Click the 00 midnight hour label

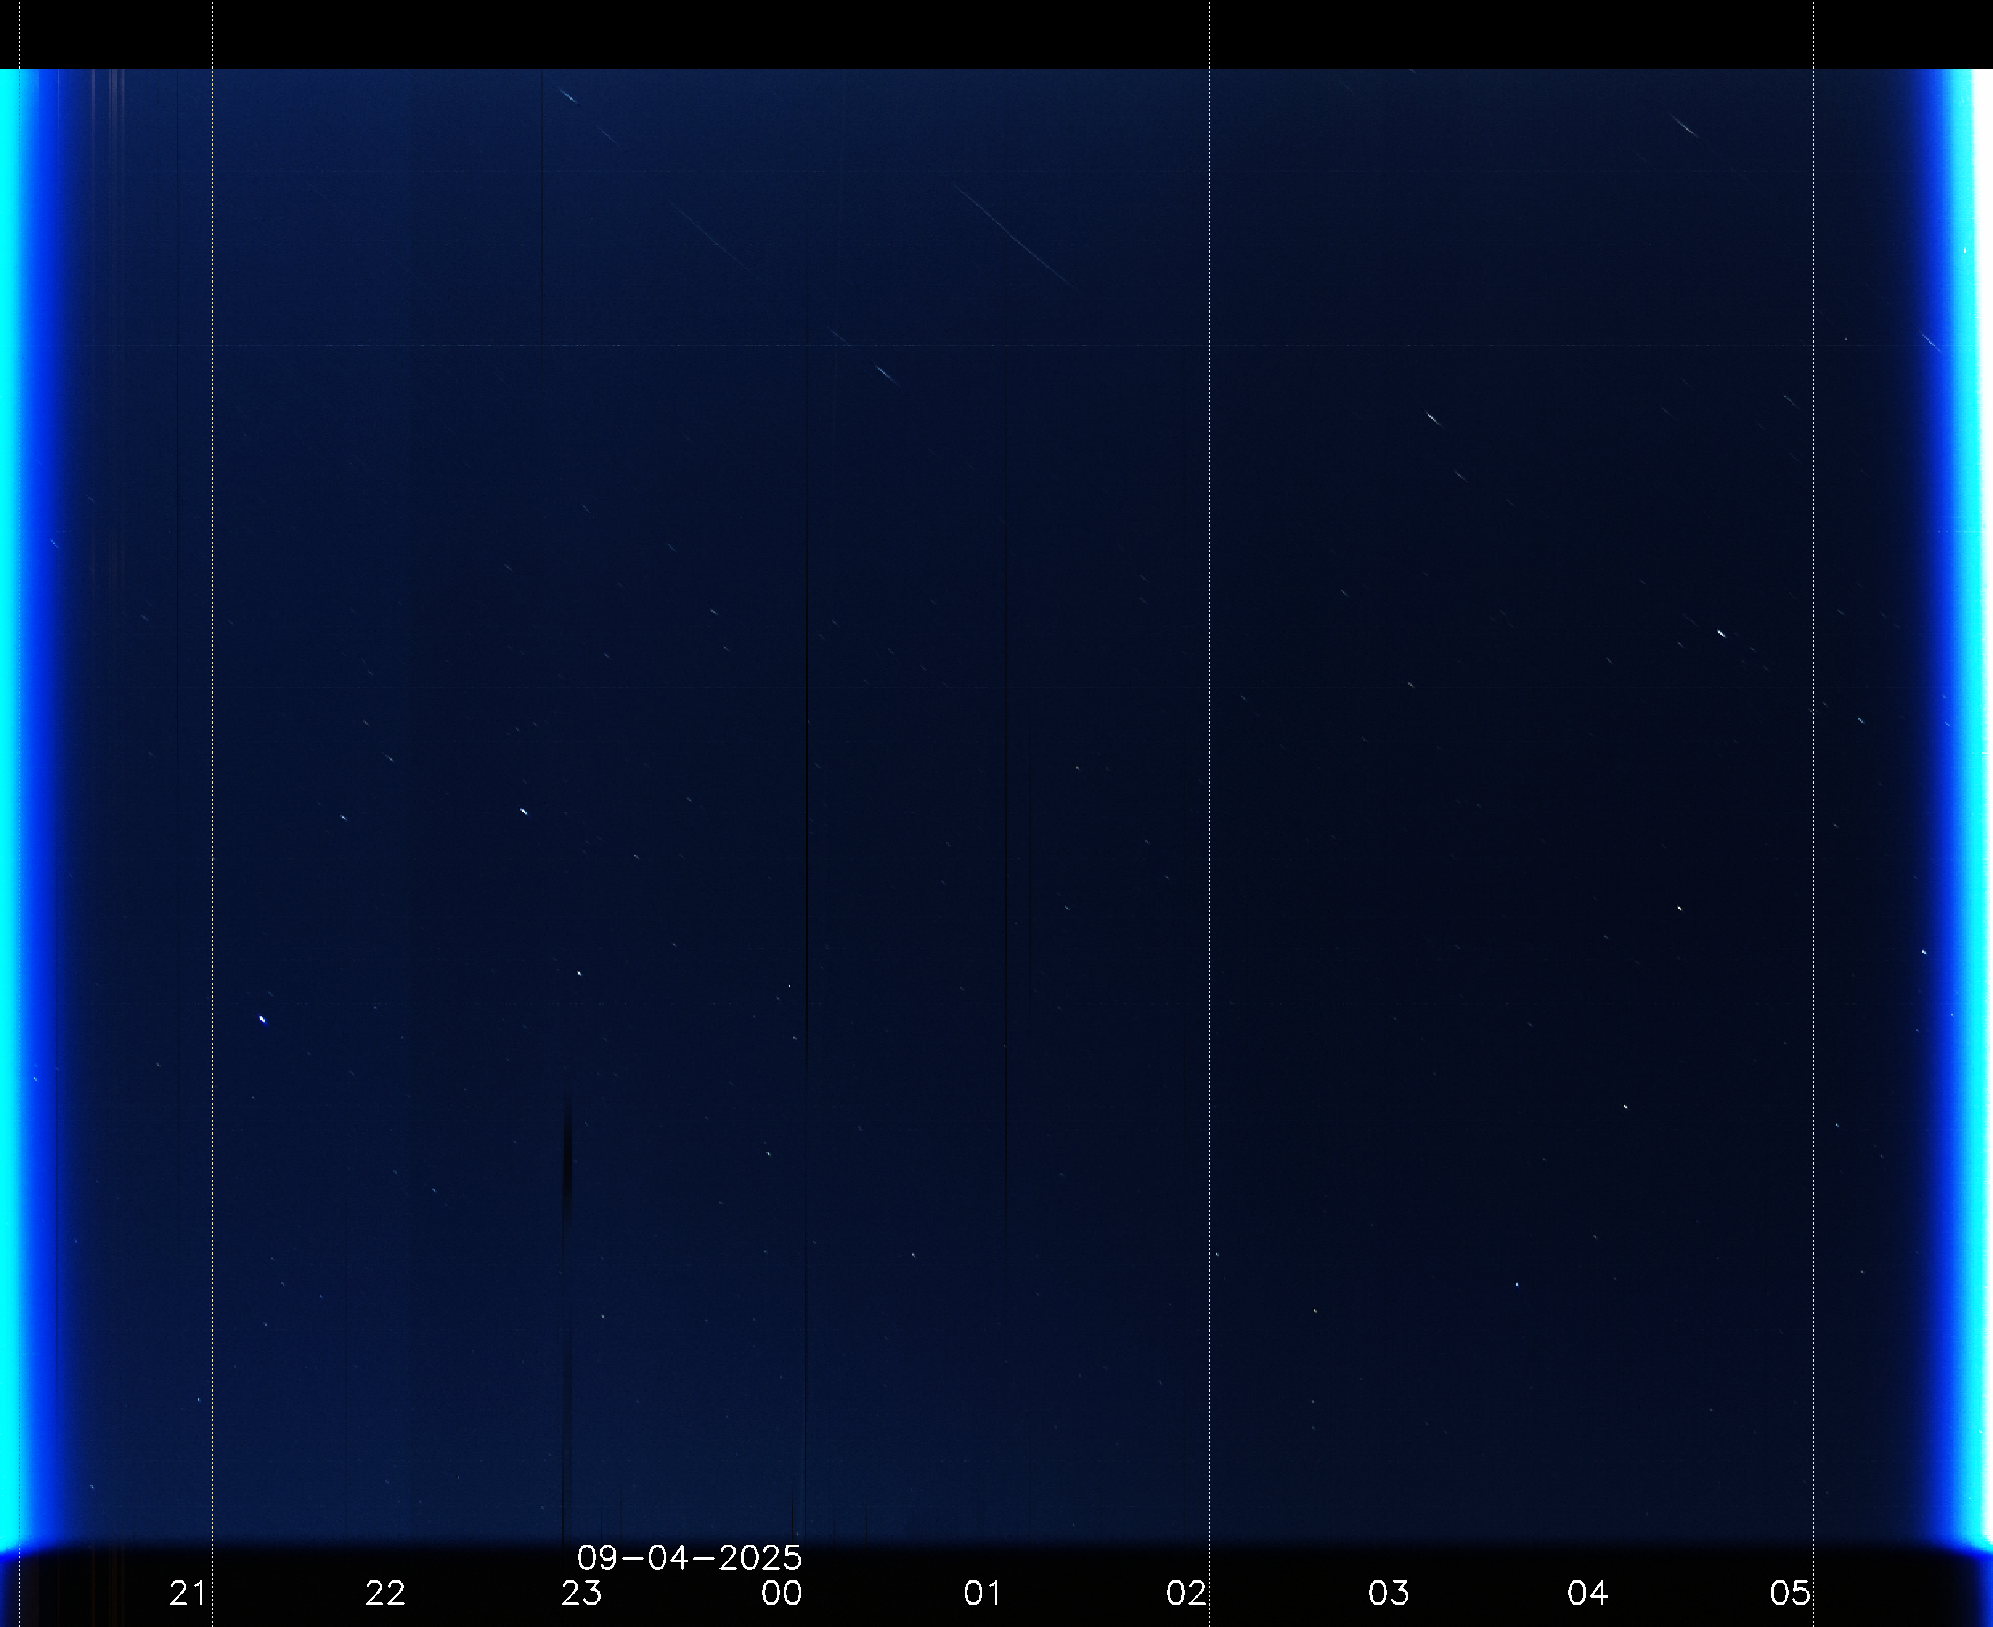pyautogui.click(x=782, y=1592)
